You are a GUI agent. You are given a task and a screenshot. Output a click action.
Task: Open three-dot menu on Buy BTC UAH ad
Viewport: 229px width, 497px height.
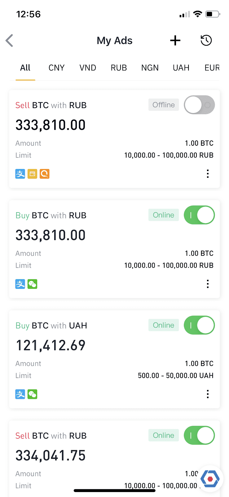(x=208, y=394)
